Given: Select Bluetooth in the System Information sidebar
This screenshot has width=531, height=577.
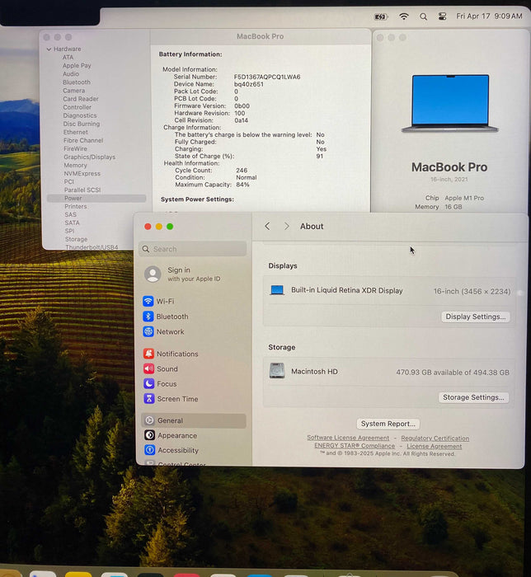Looking at the screenshot, I should pos(77,82).
